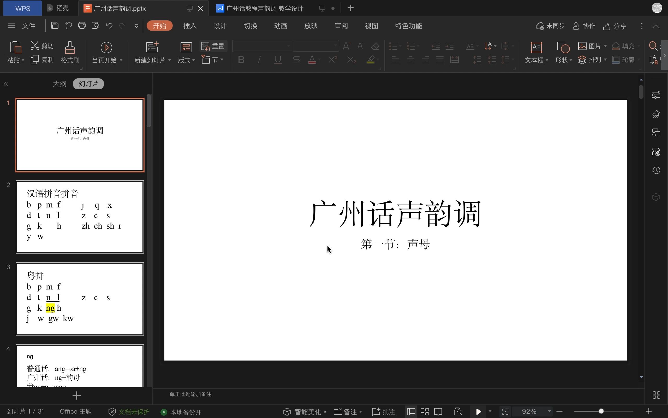The image size is (668, 418).
Task: Insert a picture via 图片 icon
Action: coord(582,46)
